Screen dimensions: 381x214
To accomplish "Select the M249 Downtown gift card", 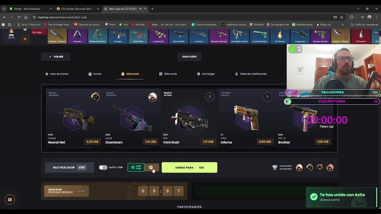I will (x=132, y=118).
